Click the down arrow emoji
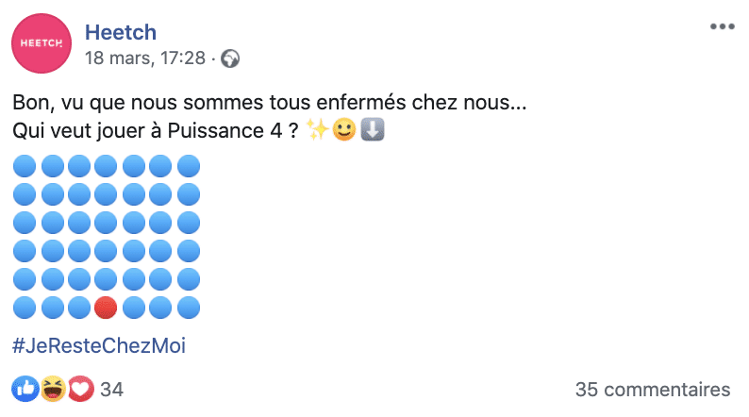Image resolution: width=749 pixels, height=417 pixels. click(x=373, y=131)
